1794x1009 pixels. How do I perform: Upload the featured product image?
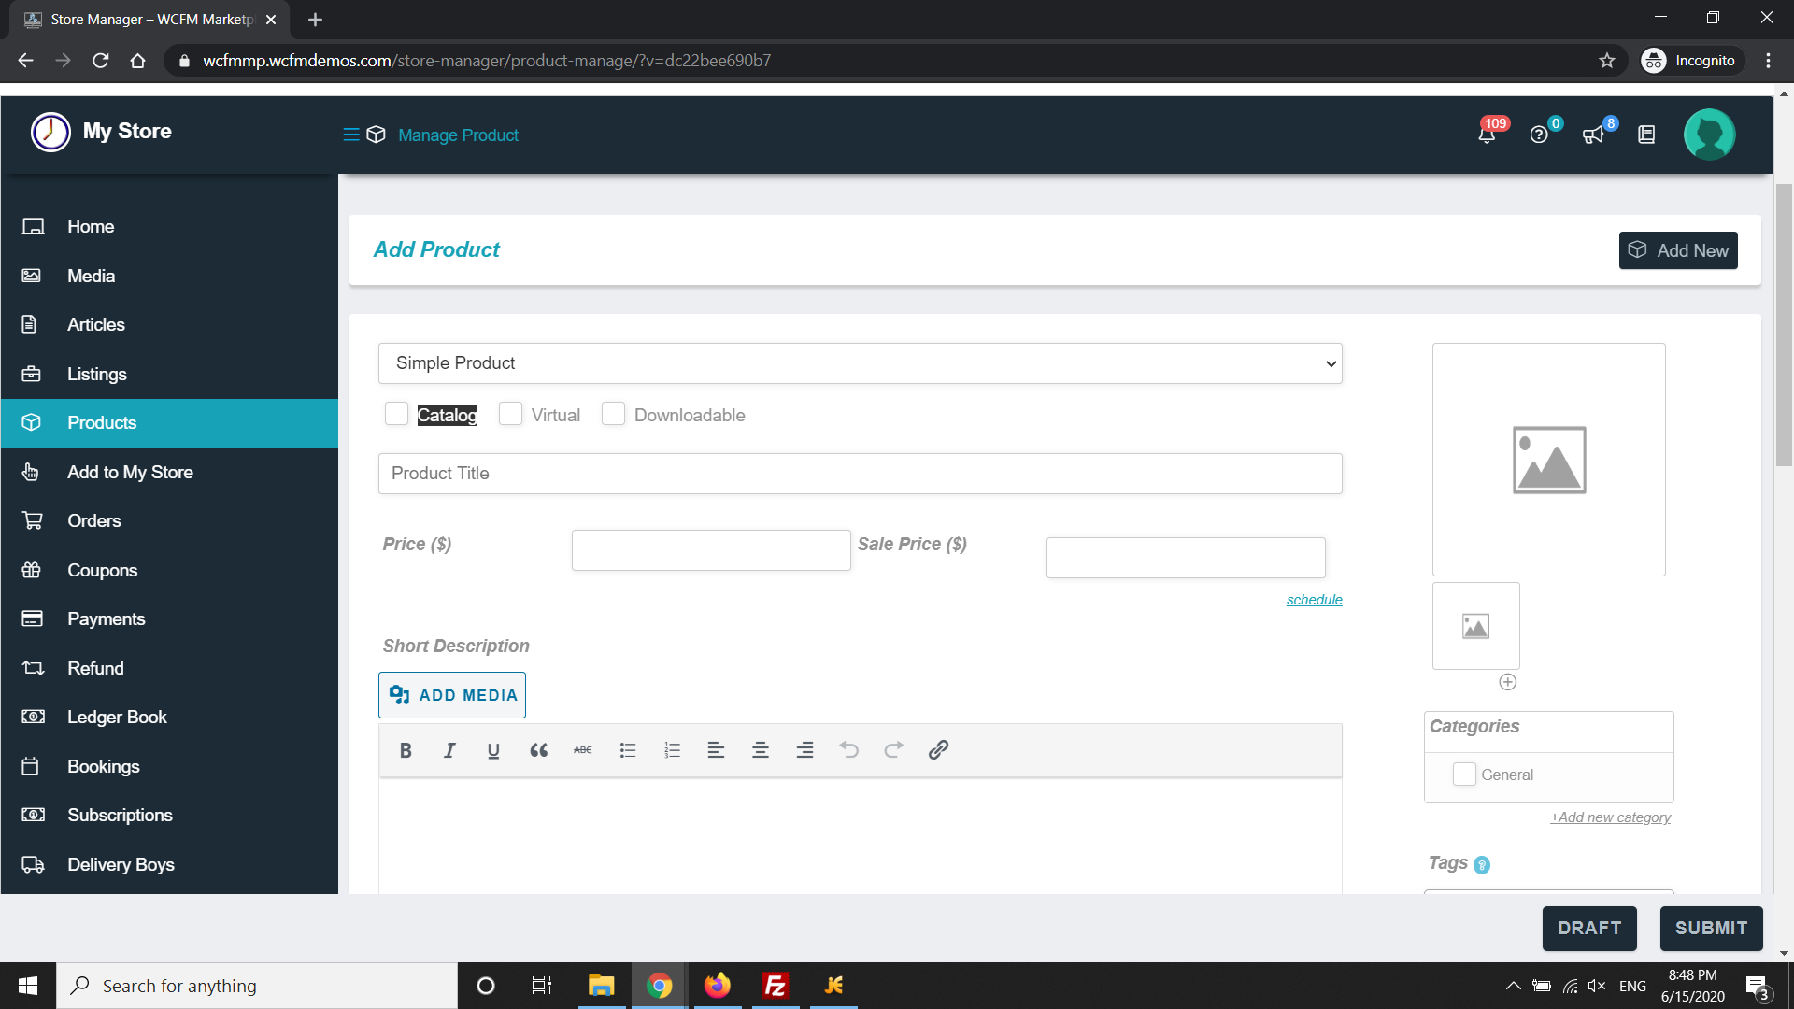[1549, 460]
